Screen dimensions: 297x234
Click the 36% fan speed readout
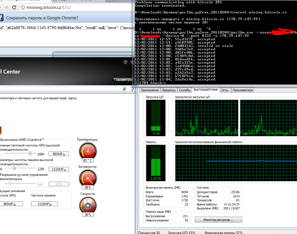click(x=88, y=214)
